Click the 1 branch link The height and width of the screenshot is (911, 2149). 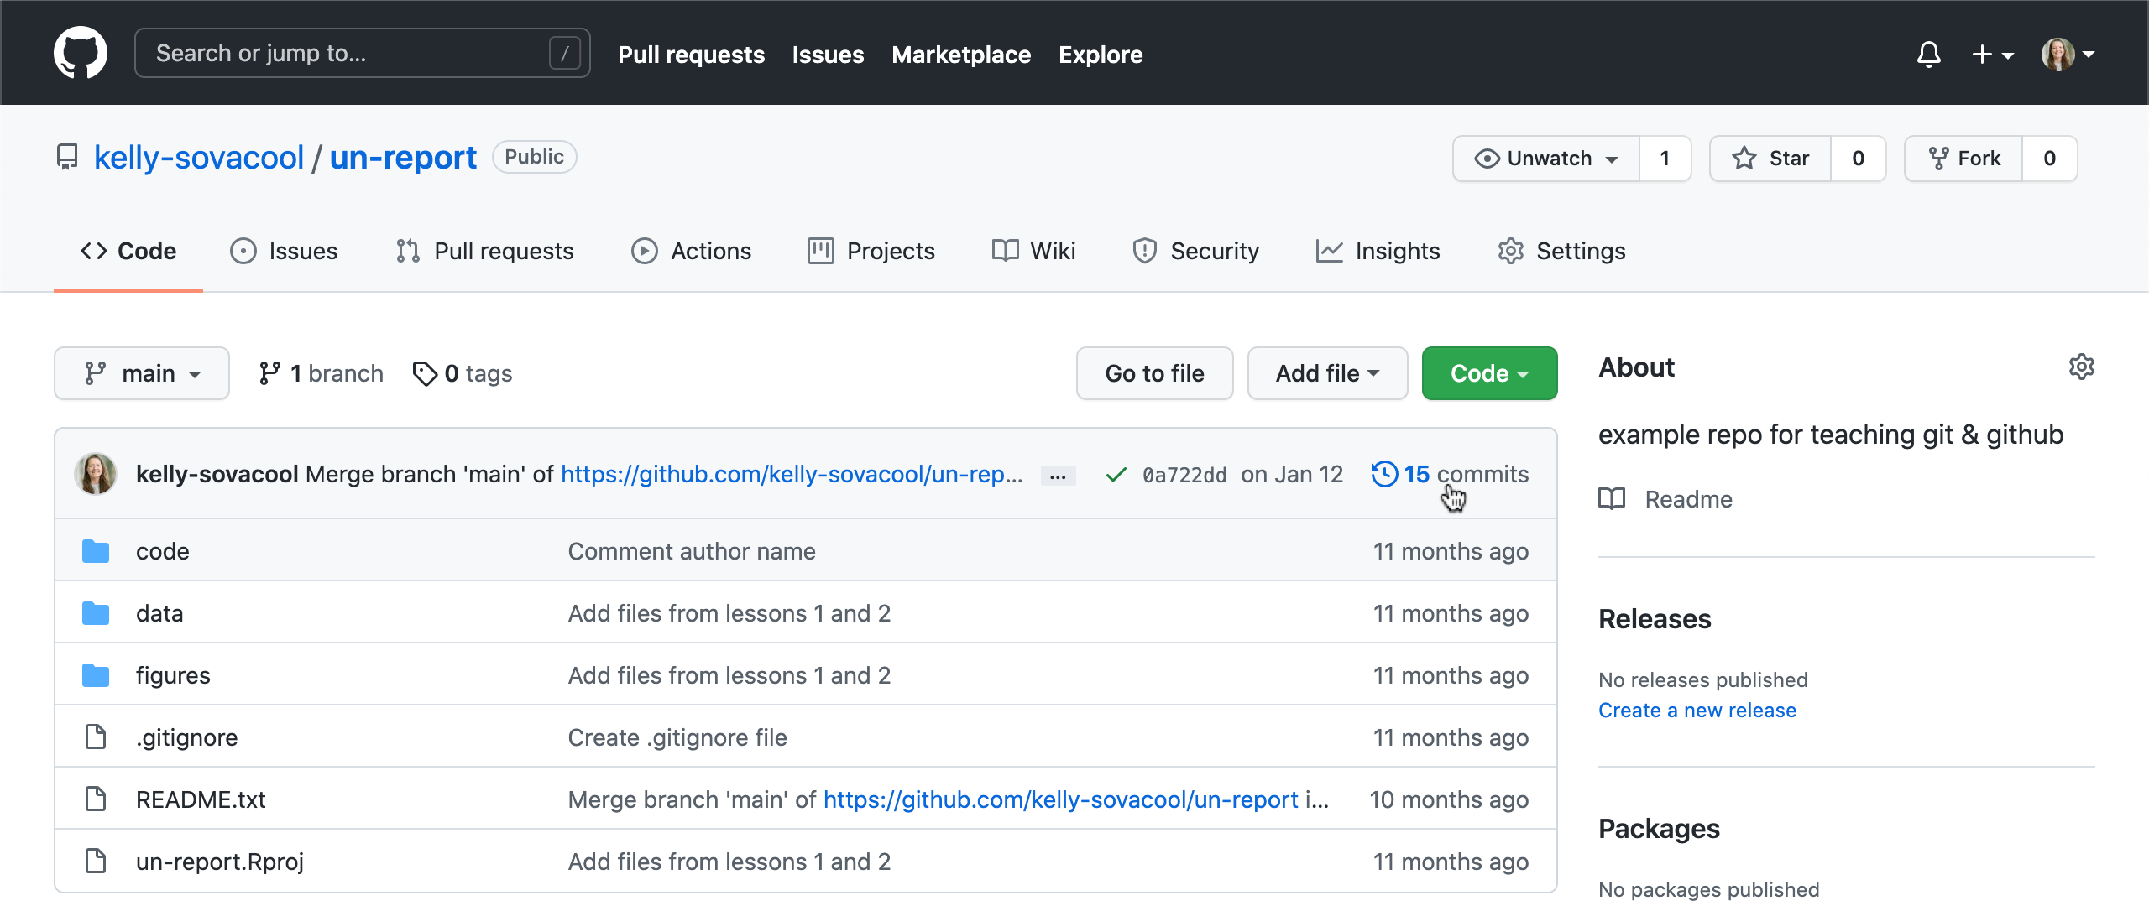pos(322,373)
